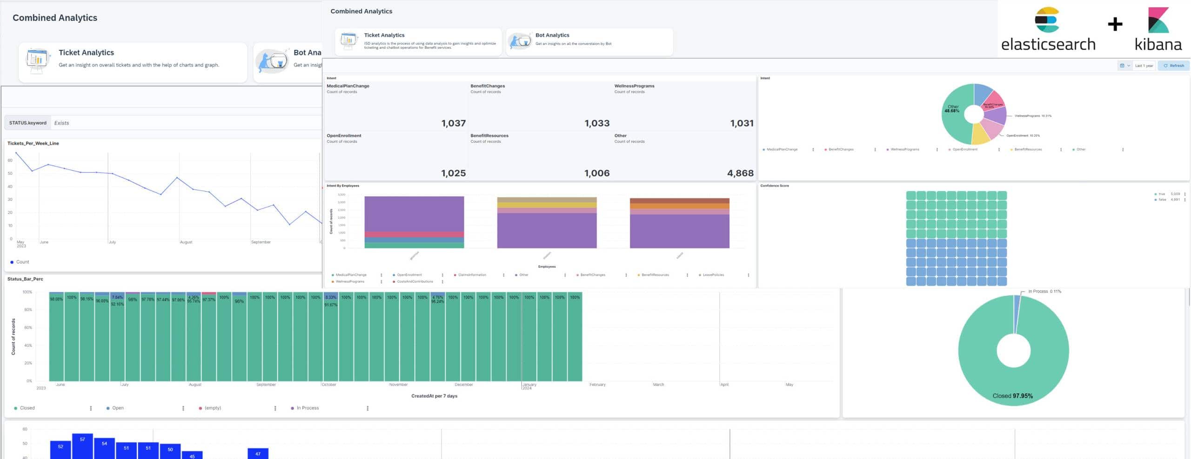Open options for Other in Intent pie legend
The image size is (1191, 459).
point(1122,150)
